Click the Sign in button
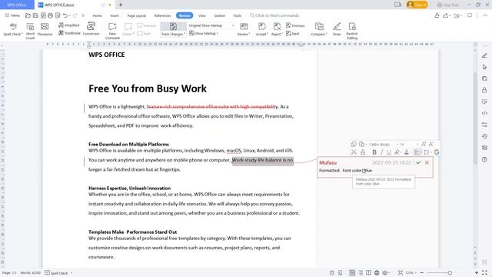Image resolution: width=492 pixels, height=277 pixels. pyautogui.click(x=417, y=5)
